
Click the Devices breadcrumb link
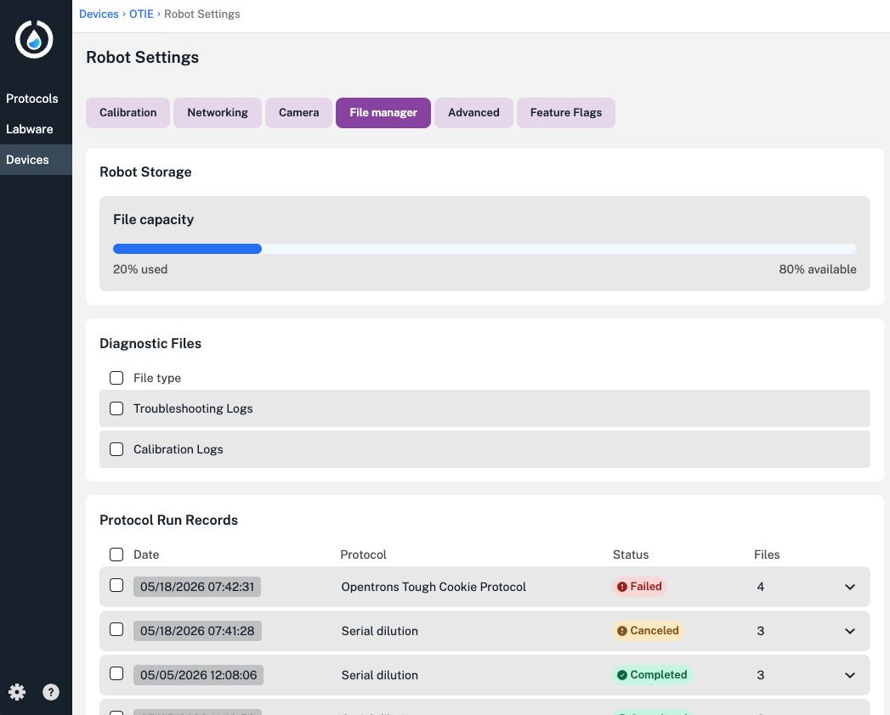99,14
